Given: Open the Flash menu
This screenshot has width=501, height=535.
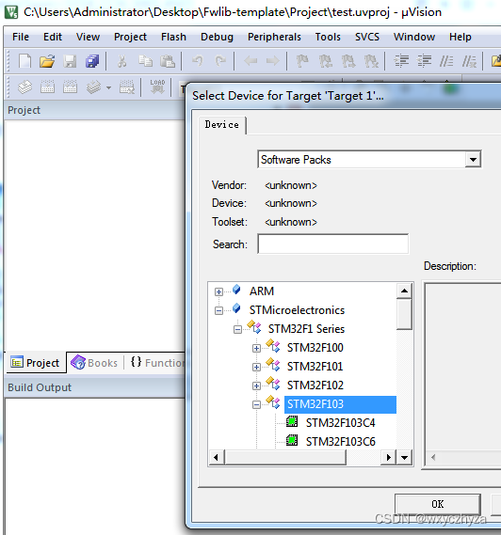Looking at the screenshot, I should click(x=173, y=37).
